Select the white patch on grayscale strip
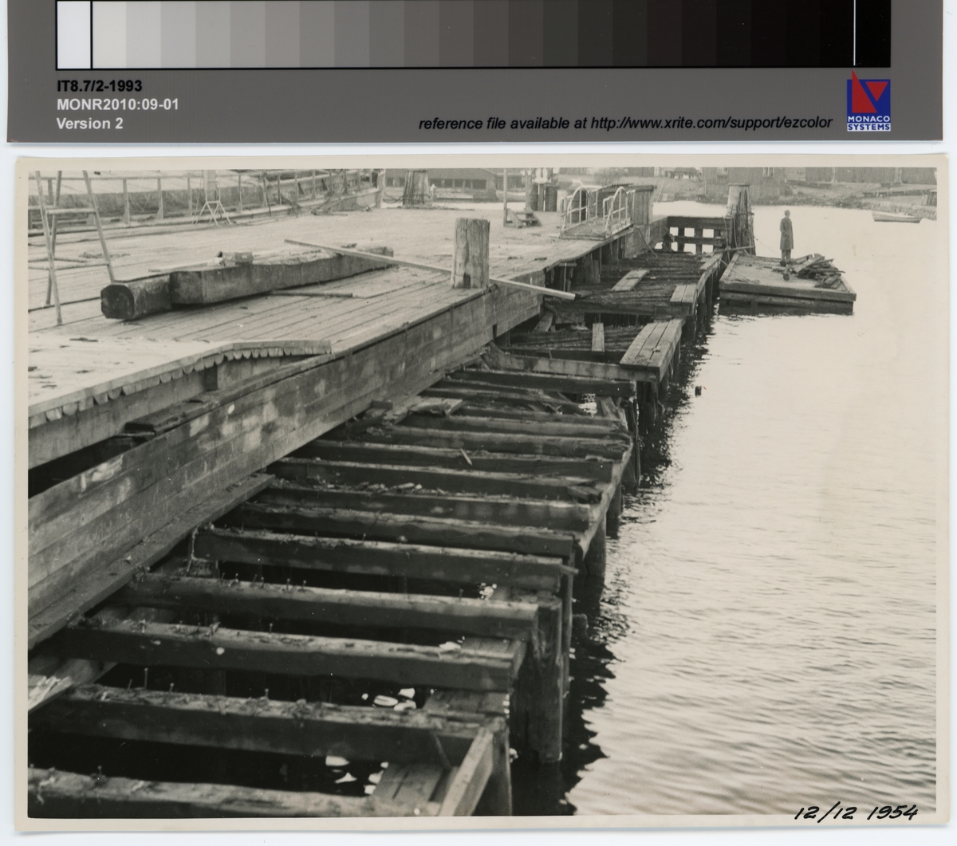This screenshot has height=846, width=957. pos(74,34)
